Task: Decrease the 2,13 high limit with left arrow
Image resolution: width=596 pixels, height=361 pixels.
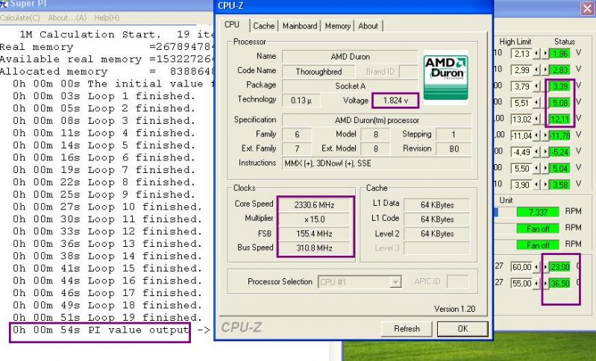Action: click(539, 54)
